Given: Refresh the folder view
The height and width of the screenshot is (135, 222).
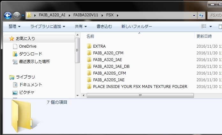Looking at the screenshot, I should click(x=201, y=15).
